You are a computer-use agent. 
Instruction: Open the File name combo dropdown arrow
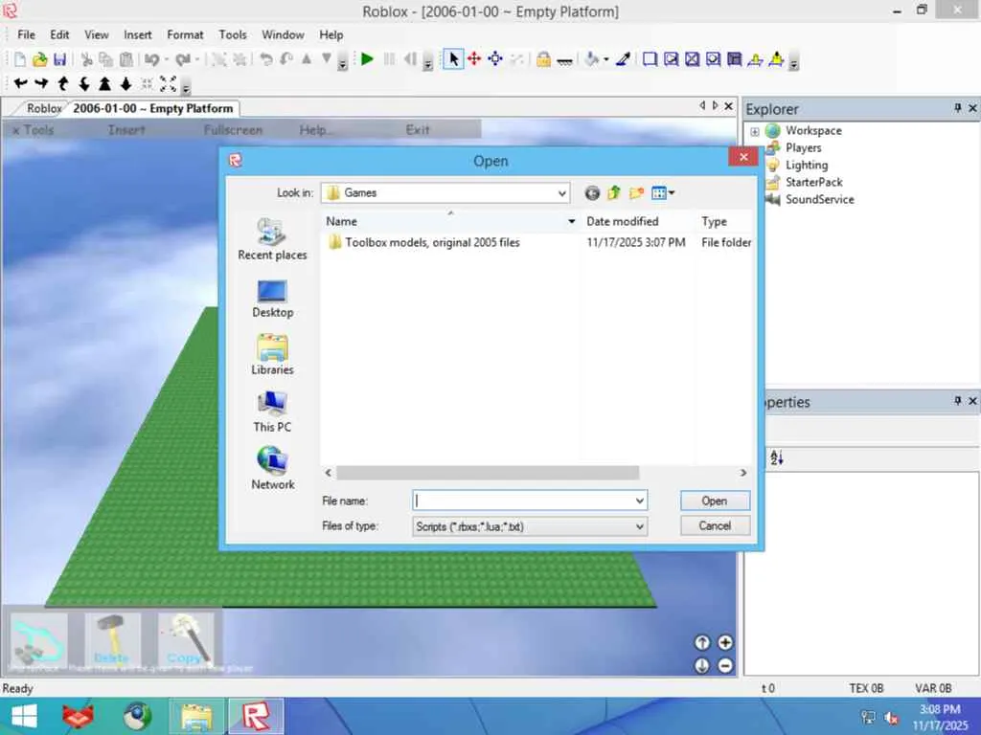click(639, 501)
